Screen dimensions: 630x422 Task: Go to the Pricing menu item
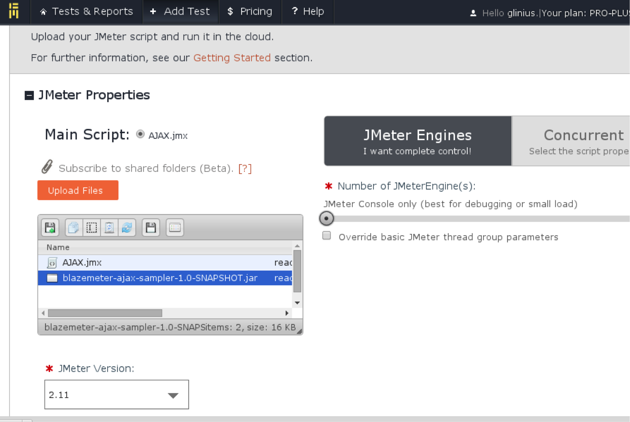point(250,12)
